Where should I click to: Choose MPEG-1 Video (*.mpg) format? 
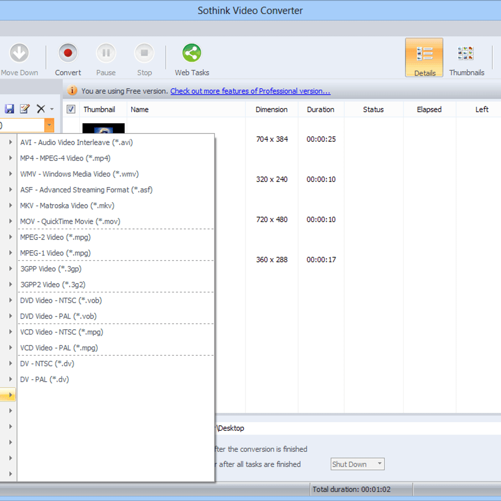(116, 253)
